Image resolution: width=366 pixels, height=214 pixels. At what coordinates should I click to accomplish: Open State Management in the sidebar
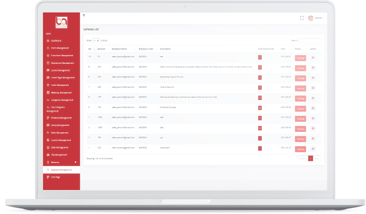click(x=61, y=148)
